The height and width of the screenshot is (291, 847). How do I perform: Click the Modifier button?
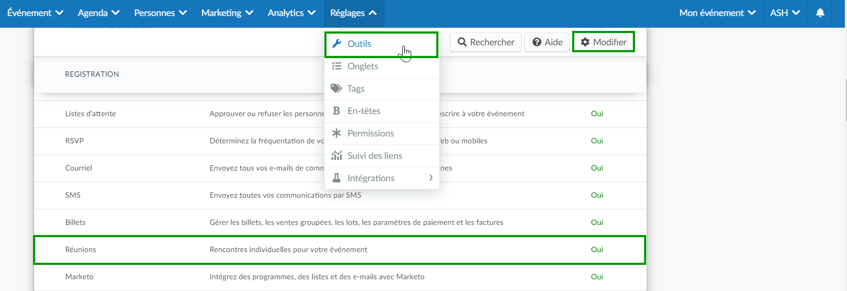(603, 42)
